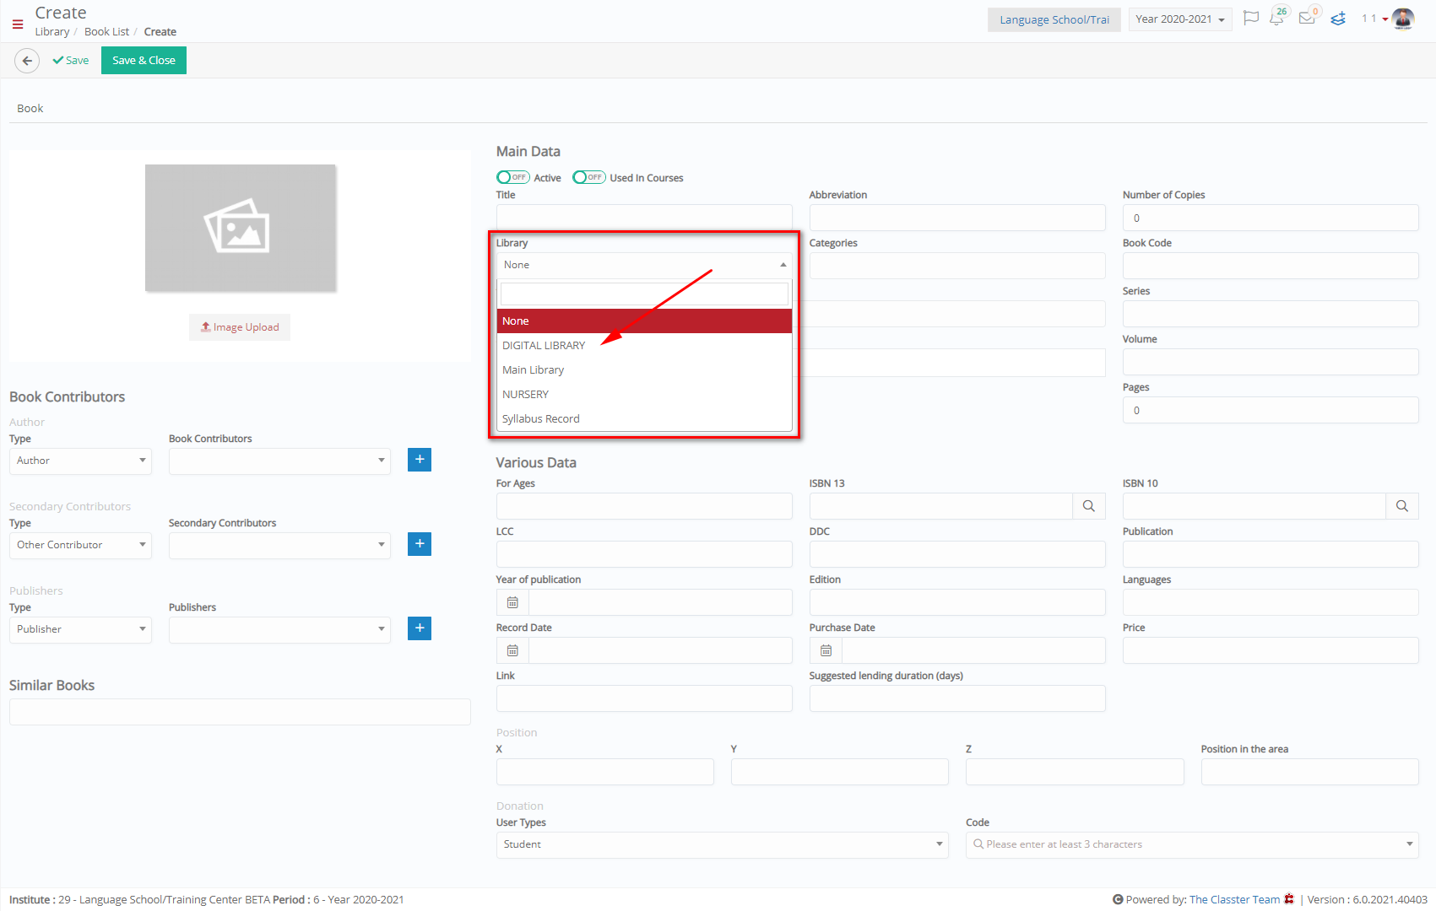Select Syllabus Record option

[x=644, y=419]
